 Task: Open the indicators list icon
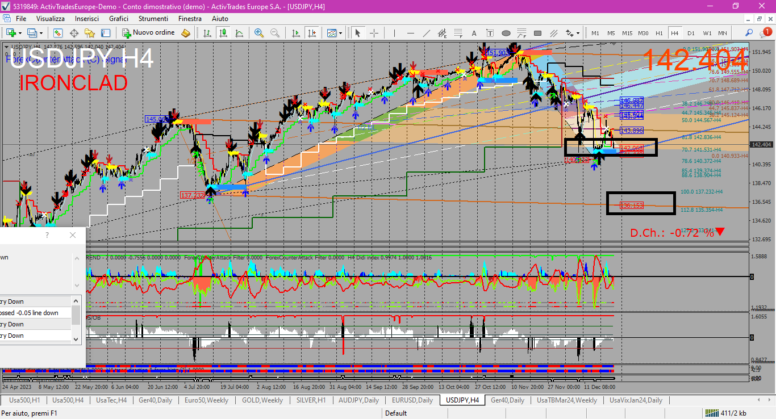pos(332,33)
